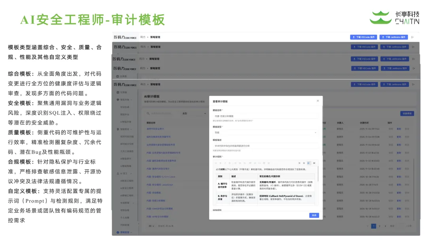427x240 pixels.
Task: Click the 智能安全 shield icon in the sidebar
Action: coord(118,129)
